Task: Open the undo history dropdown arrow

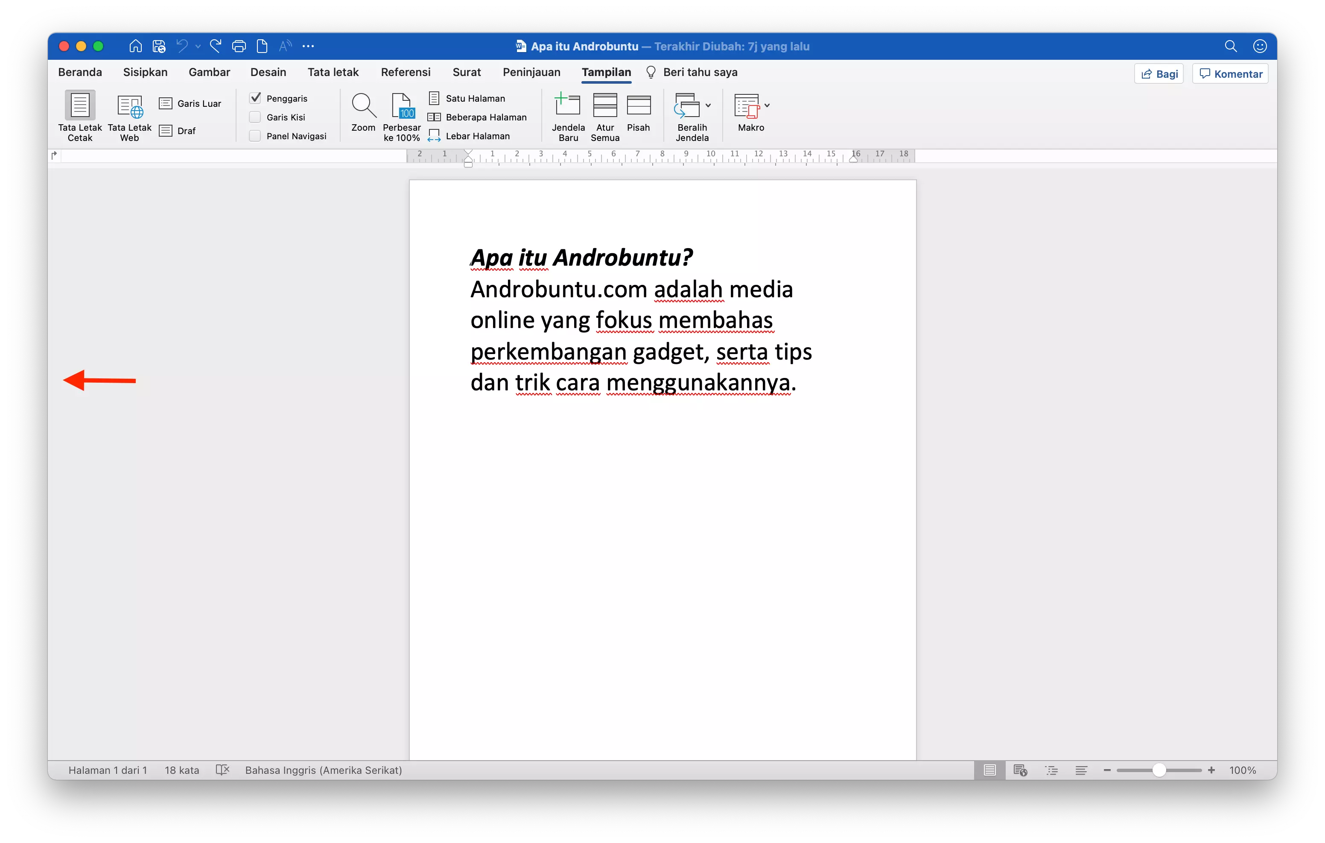Action: tap(198, 46)
